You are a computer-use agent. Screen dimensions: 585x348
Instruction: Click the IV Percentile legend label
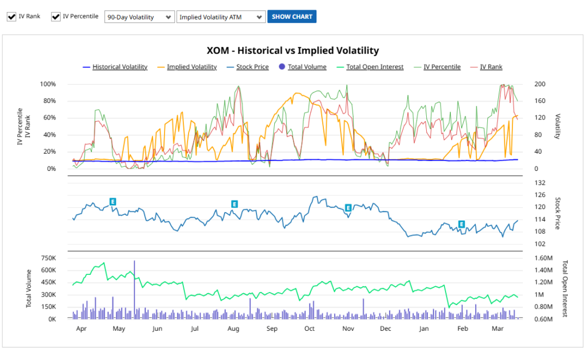(442, 67)
